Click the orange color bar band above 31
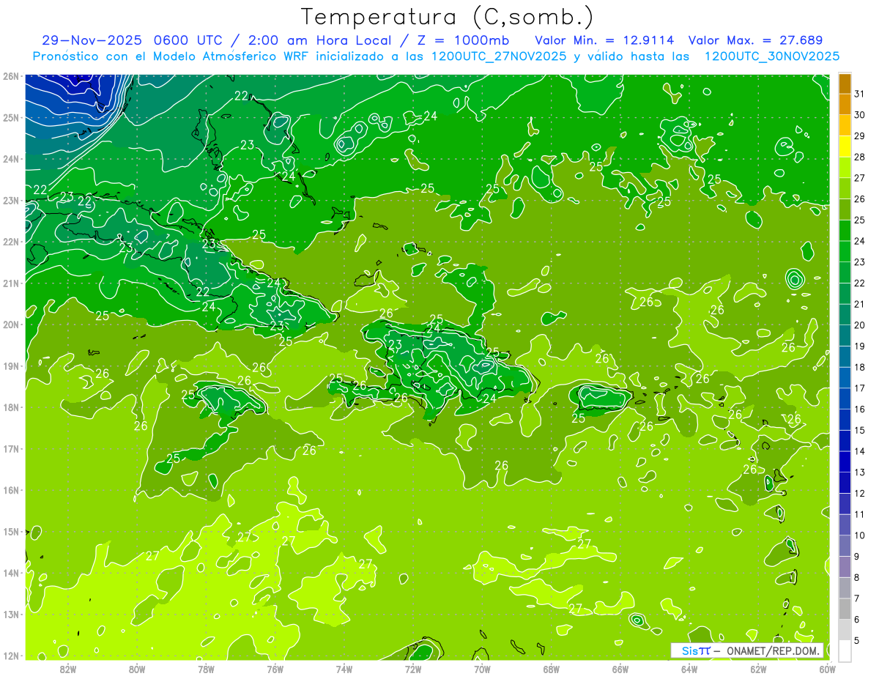This screenshot has height=679, width=879. (x=845, y=84)
